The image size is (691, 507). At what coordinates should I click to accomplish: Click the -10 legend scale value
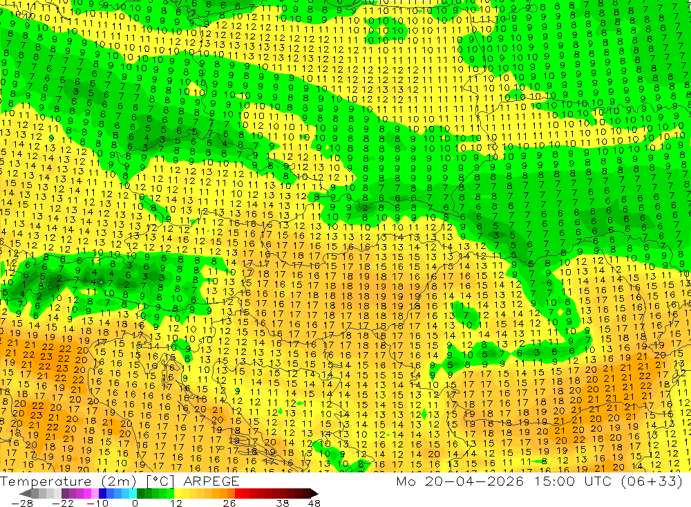pyautogui.click(x=98, y=503)
